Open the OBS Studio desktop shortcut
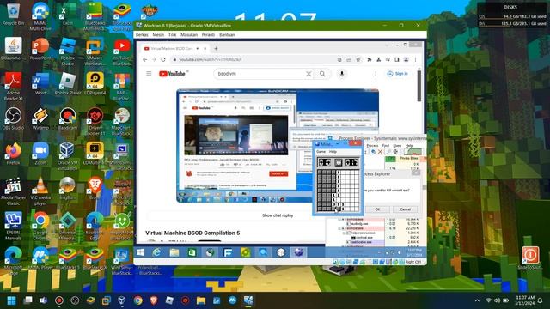 click(x=14, y=119)
